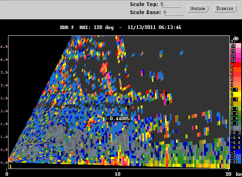242x177 pixels.
Task: Click the 0.5 height axis tick label
Action: [x=4, y=150]
